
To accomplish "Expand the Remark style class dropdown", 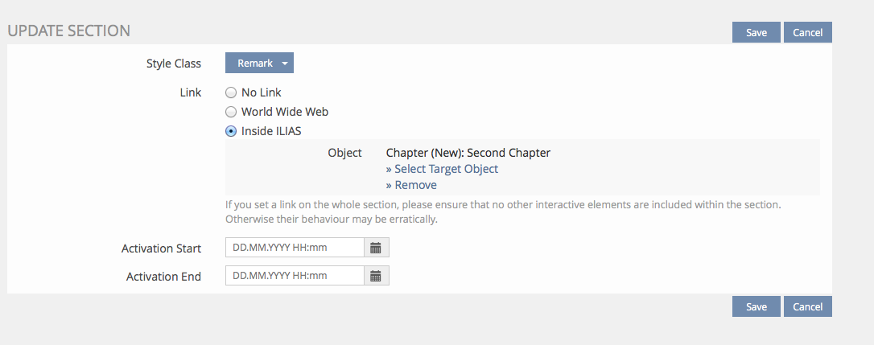I will pos(259,64).
